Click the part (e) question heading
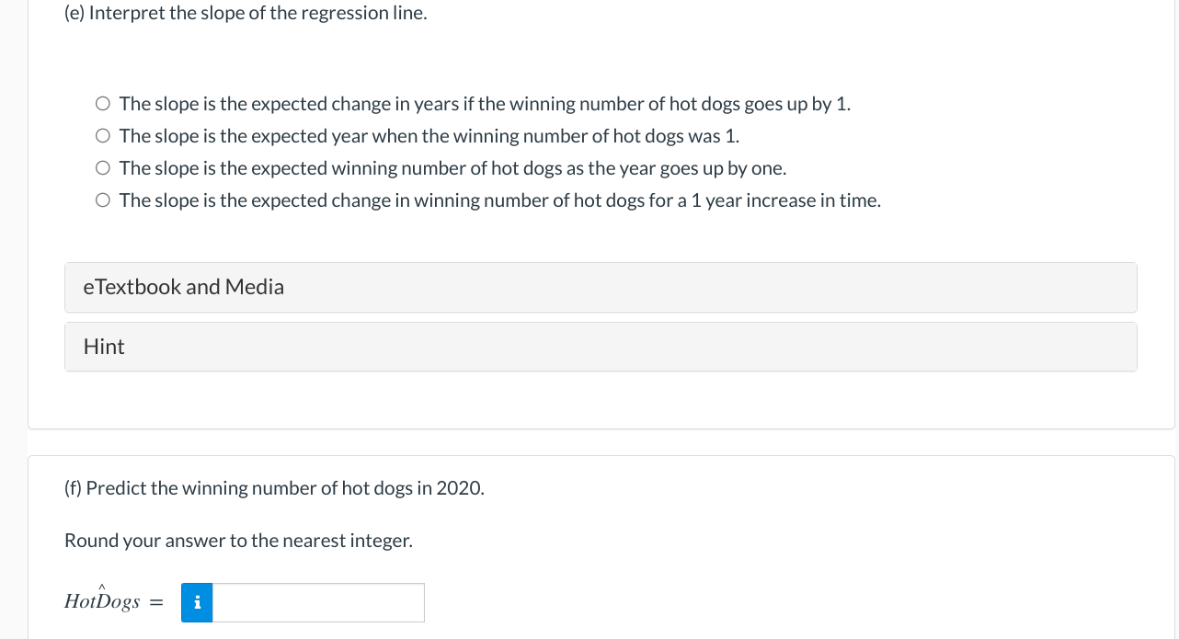 [245, 12]
